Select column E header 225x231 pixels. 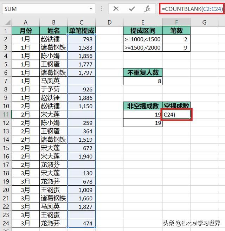point(143,23)
